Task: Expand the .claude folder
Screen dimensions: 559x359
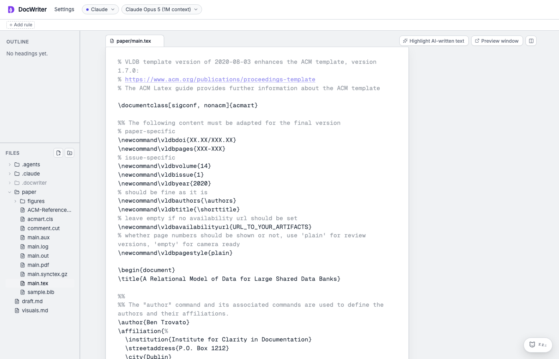Action: pos(10,174)
